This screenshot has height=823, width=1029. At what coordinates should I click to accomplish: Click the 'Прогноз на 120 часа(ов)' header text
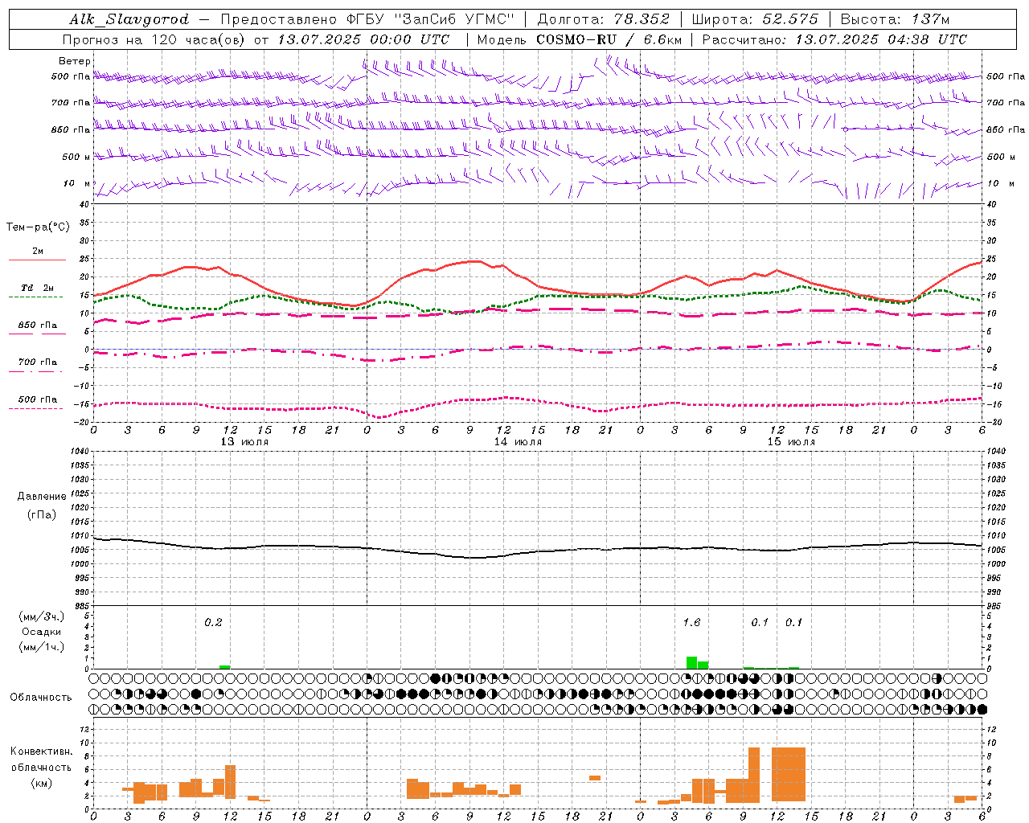coord(154,39)
